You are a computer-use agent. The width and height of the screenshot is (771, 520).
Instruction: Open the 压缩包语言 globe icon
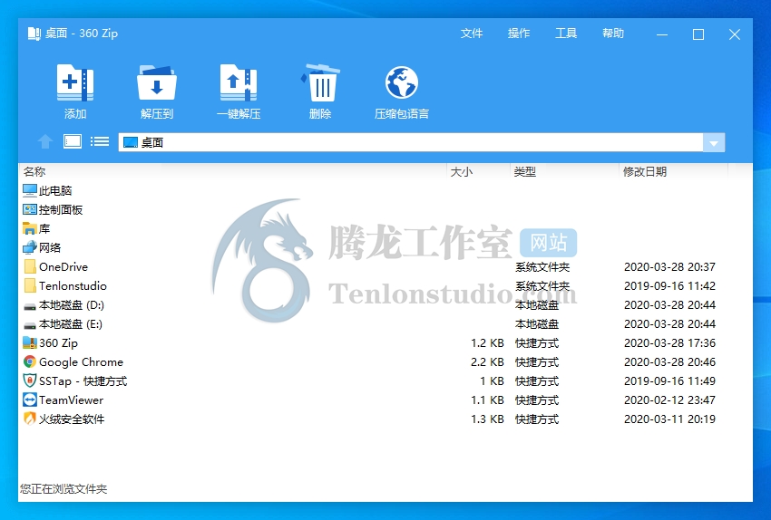point(402,82)
